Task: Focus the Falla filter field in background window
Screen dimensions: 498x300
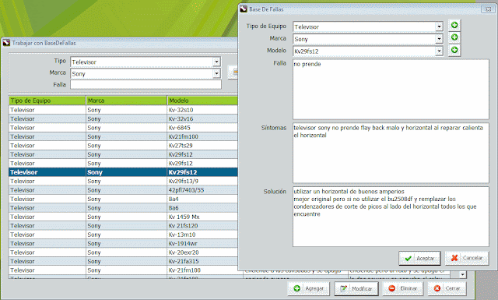Action: coord(146,85)
